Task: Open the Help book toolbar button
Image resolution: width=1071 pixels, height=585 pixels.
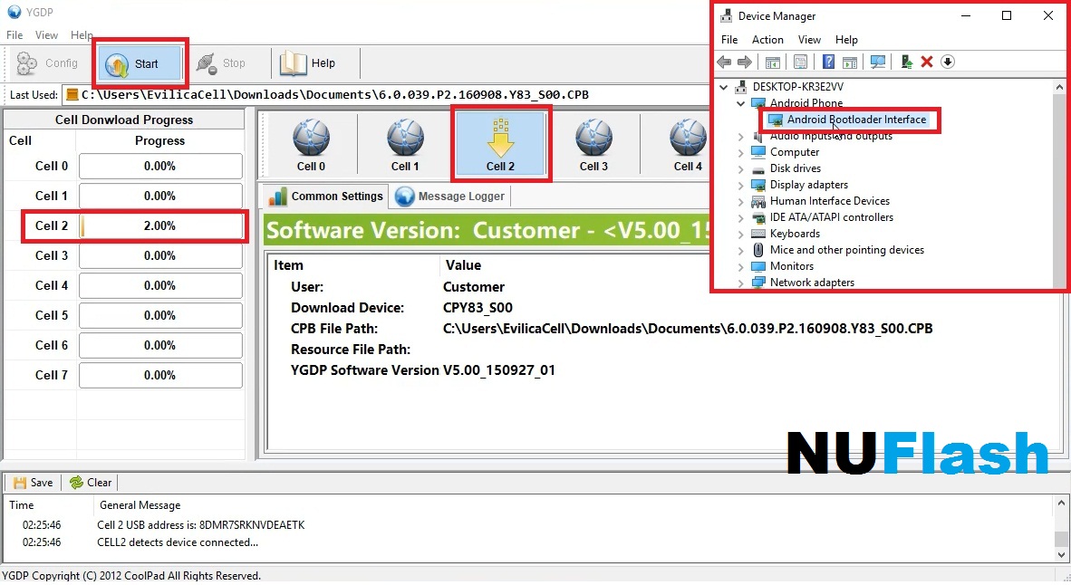Action: pos(308,63)
